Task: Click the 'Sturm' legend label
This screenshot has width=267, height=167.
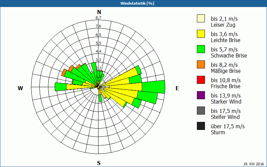Action: (x=218, y=132)
